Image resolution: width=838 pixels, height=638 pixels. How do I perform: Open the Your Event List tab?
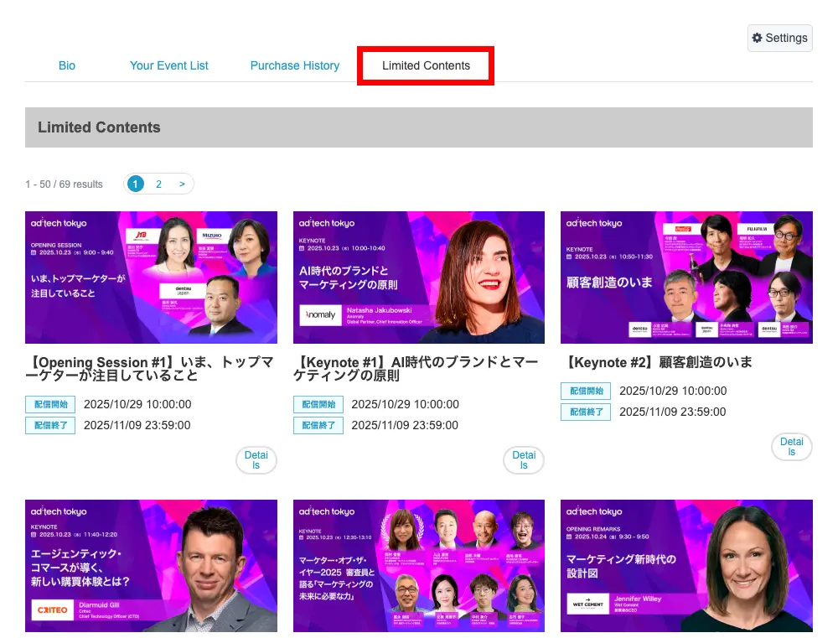click(168, 65)
